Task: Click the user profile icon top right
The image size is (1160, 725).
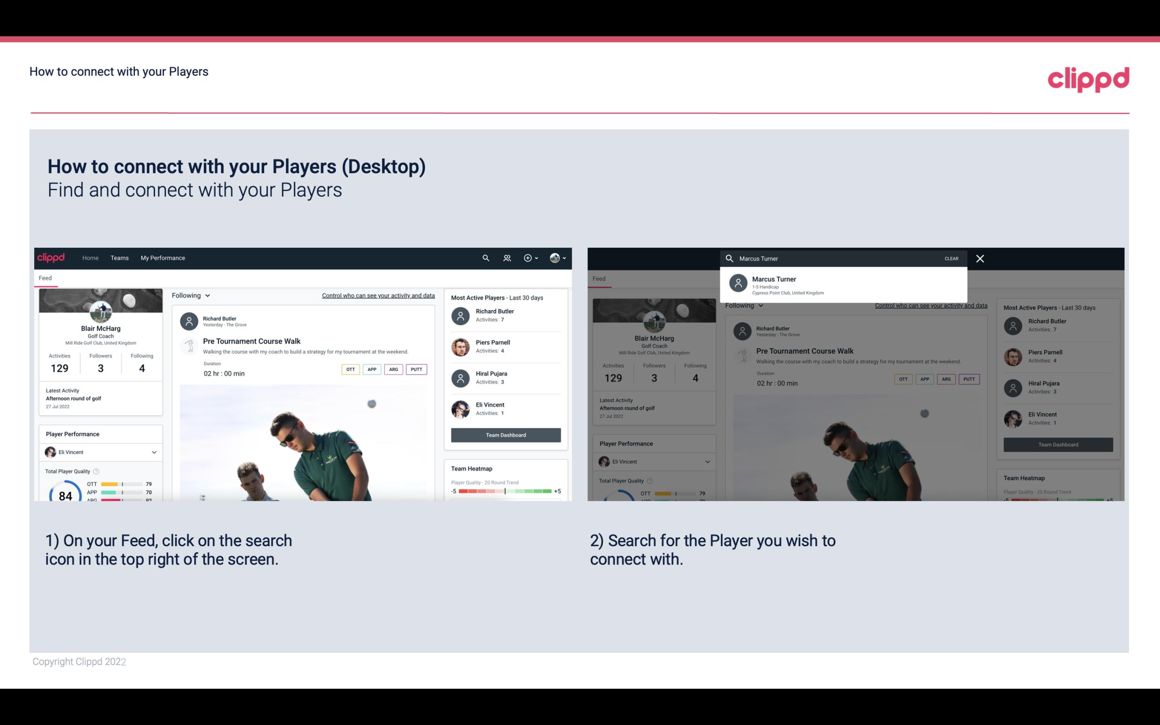Action: pos(555,258)
